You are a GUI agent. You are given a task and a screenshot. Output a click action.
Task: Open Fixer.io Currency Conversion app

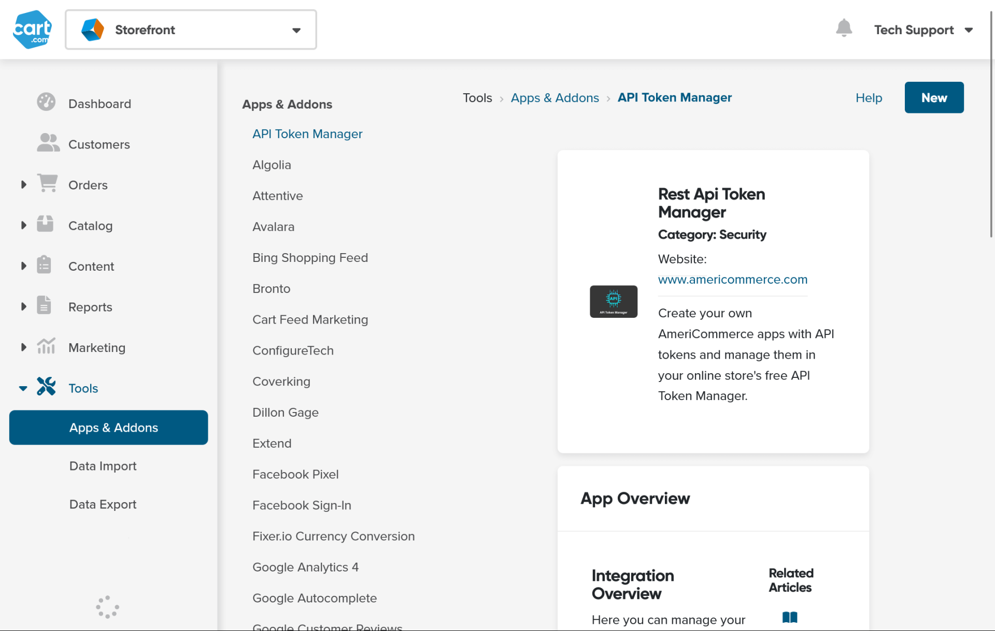pos(333,536)
